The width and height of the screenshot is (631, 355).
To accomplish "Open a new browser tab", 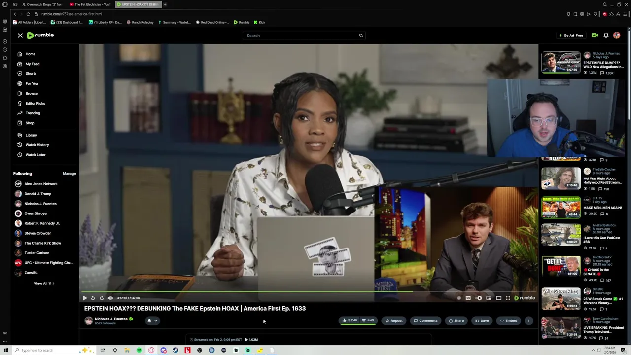I will point(165,4).
